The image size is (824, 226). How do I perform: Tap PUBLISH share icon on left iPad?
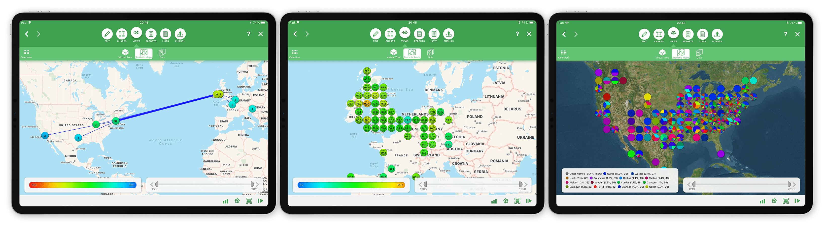(180, 34)
